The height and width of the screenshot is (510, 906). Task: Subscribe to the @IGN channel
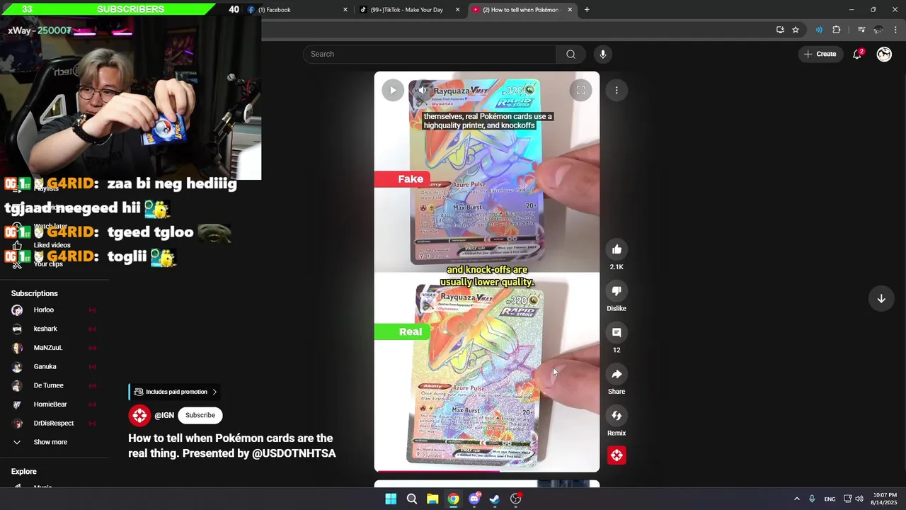pos(200,415)
